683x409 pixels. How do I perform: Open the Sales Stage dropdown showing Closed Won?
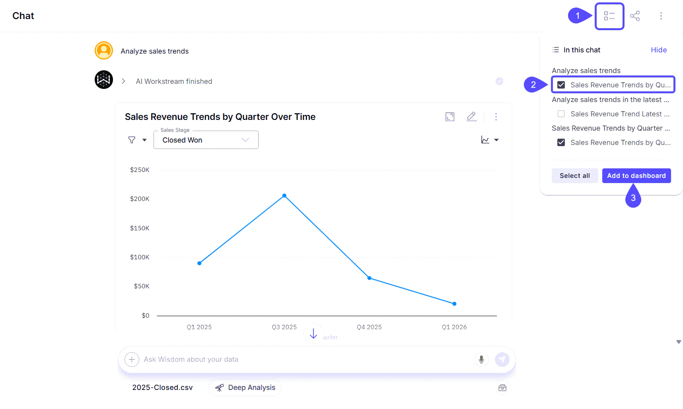(x=206, y=140)
